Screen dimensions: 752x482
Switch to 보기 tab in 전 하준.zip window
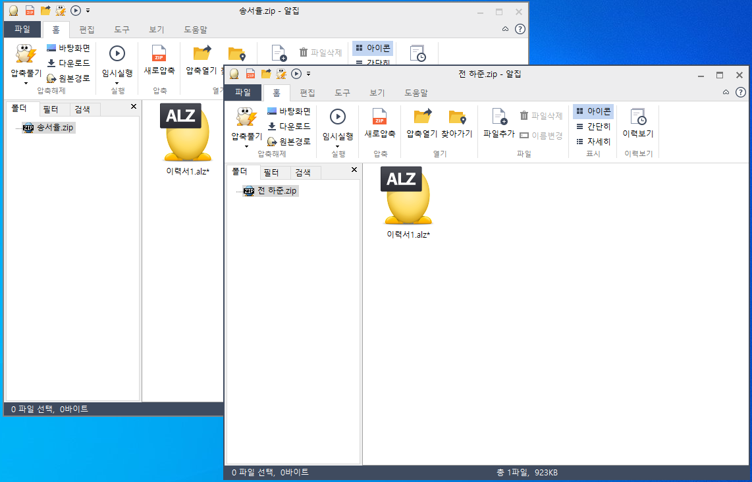[x=377, y=93]
